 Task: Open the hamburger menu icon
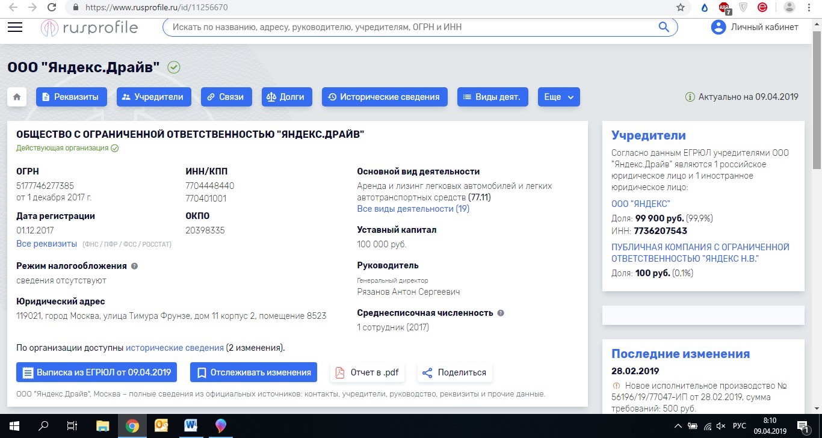[14, 27]
